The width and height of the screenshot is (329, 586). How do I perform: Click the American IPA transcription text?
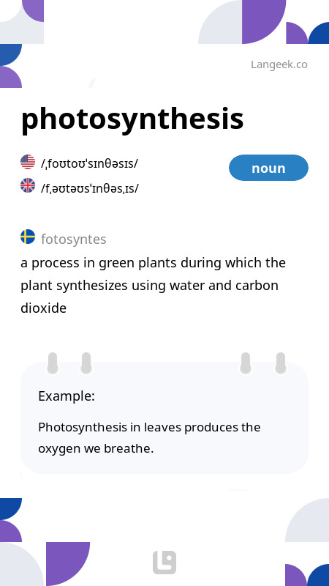[x=89, y=163]
